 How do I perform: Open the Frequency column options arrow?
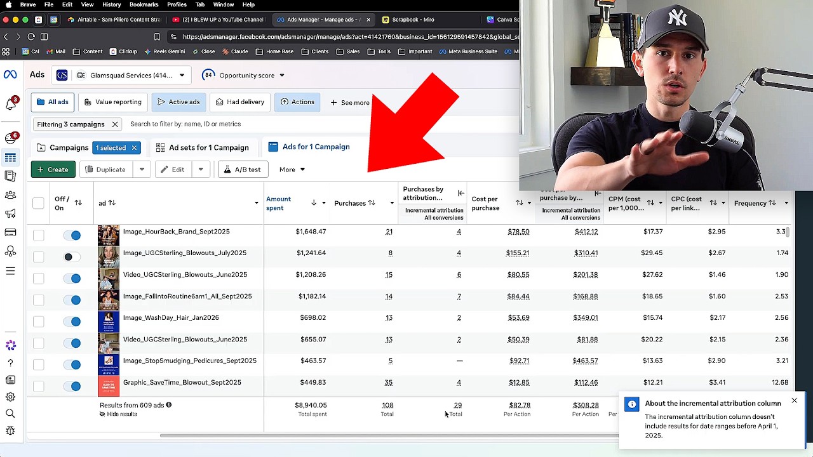786,203
